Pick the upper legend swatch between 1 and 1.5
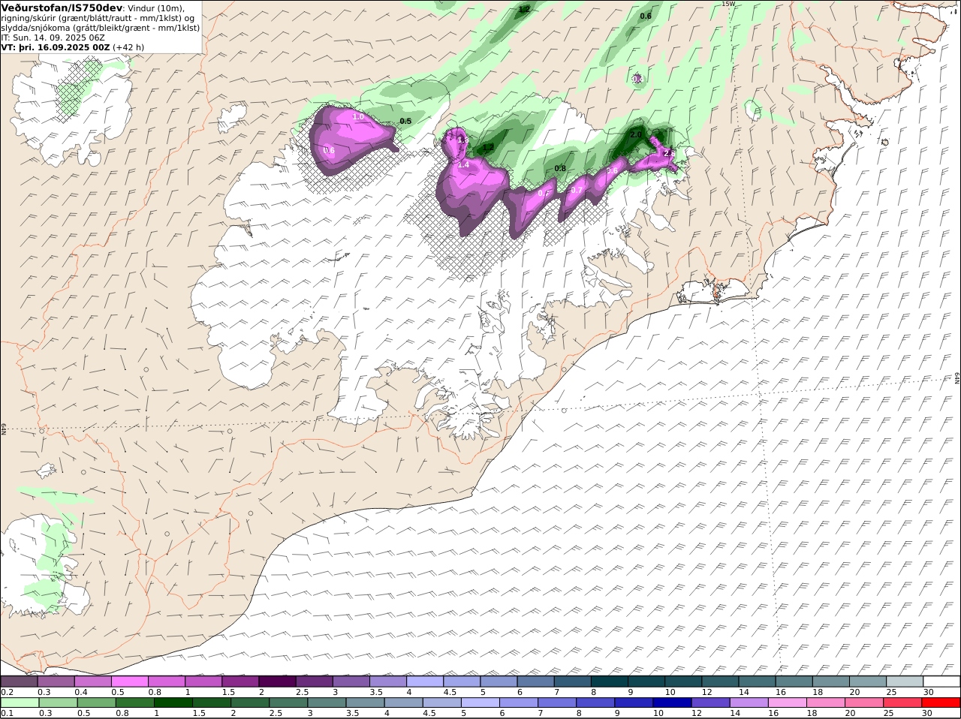The width and height of the screenshot is (961, 719). coord(203,681)
